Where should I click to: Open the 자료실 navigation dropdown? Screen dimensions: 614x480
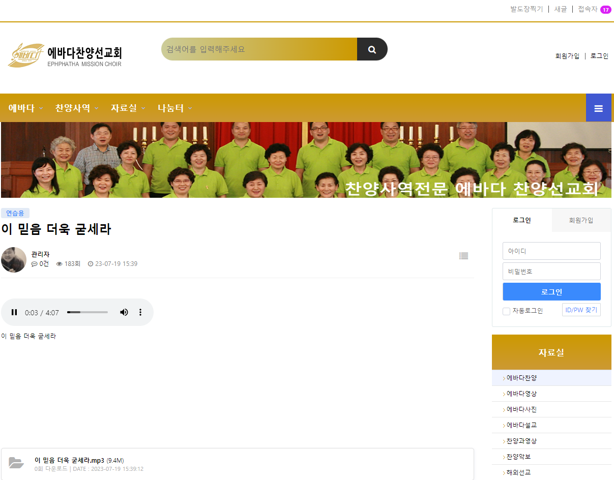(128, 108)
